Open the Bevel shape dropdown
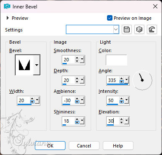162x155 pixels. click(x=37, y=65)
